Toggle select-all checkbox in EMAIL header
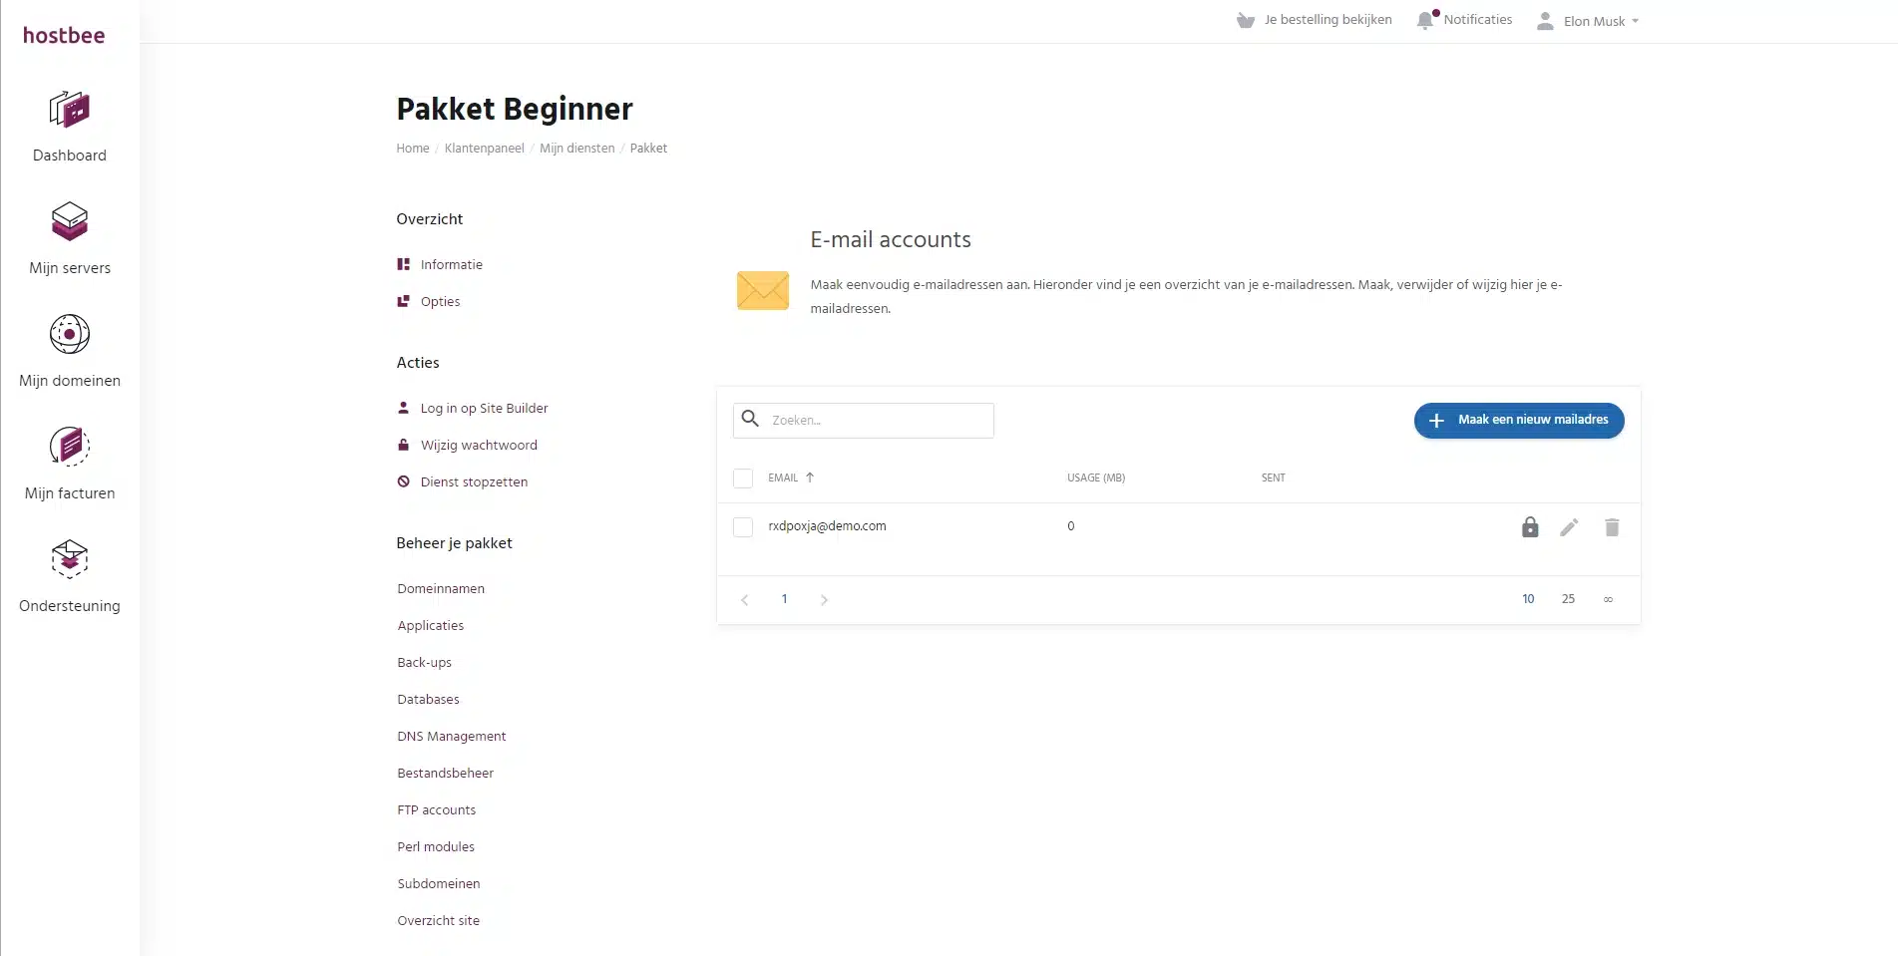 click(x=743, y=478)
